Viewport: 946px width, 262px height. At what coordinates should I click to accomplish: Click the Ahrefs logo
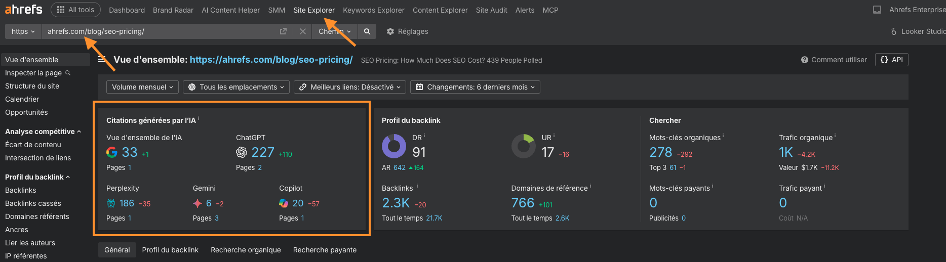pos(24,9)
